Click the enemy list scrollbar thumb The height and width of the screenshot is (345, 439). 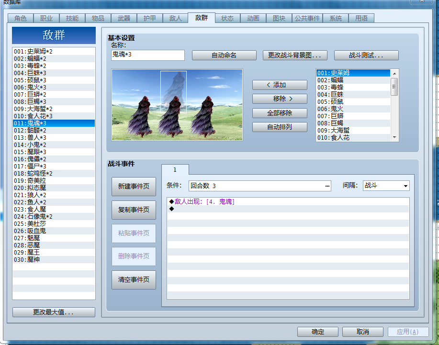[x=394, y=87]
